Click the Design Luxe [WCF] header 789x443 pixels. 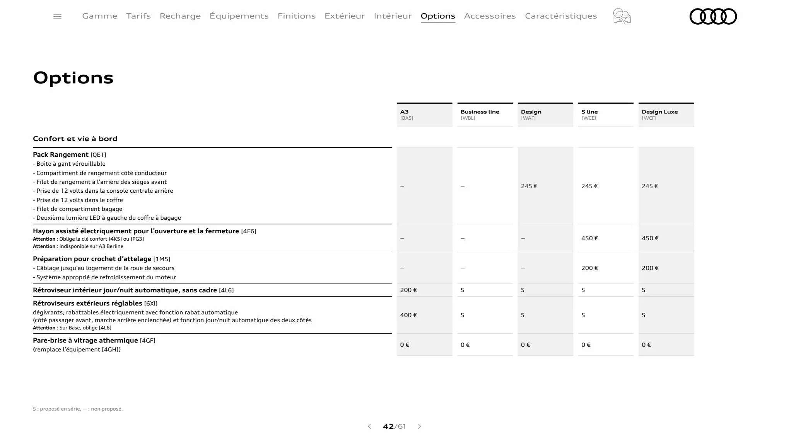(x=666, y=114)
